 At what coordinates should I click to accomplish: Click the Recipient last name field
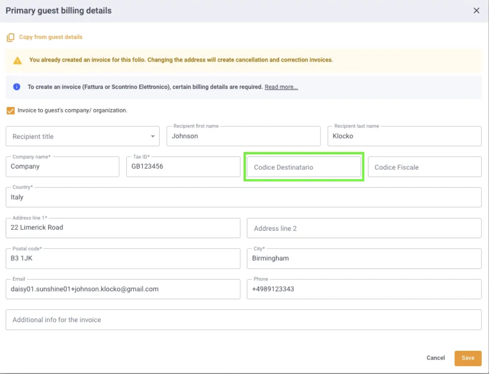[404, 136]
